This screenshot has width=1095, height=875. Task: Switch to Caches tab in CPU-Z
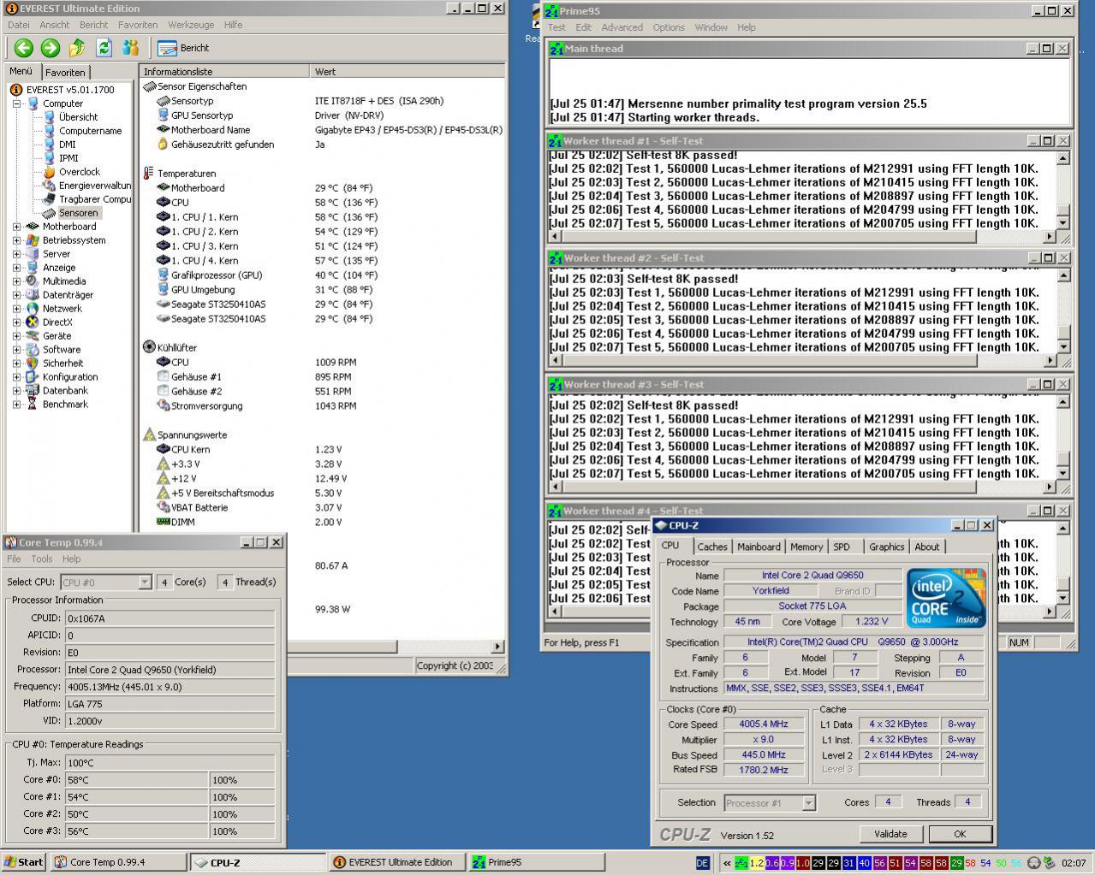point(711,547)
